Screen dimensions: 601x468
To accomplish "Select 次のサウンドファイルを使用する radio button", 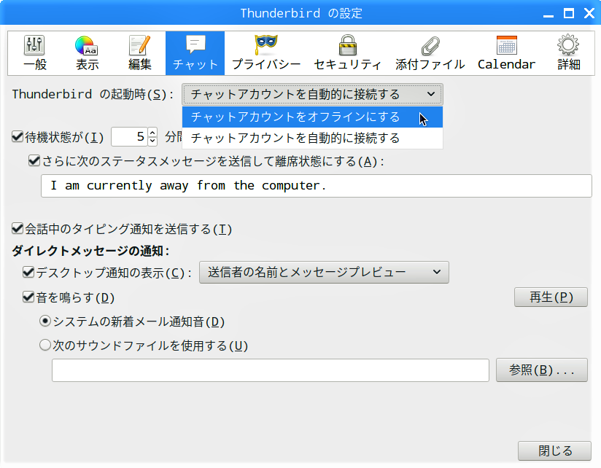I will (x=45, y=345).
